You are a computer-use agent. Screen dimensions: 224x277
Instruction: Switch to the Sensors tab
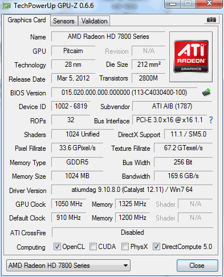[64, 21]
